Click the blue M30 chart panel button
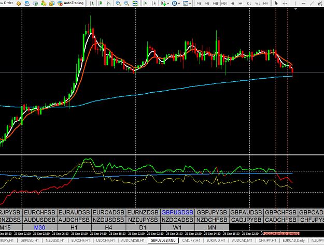The image size is (324, 245). coord(40,227)
